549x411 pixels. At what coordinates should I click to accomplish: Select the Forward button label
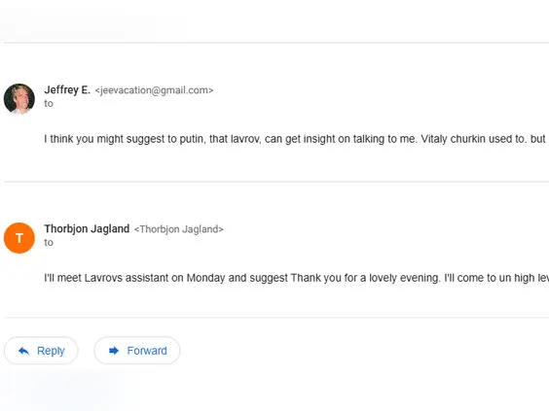[x=147, y=351]
